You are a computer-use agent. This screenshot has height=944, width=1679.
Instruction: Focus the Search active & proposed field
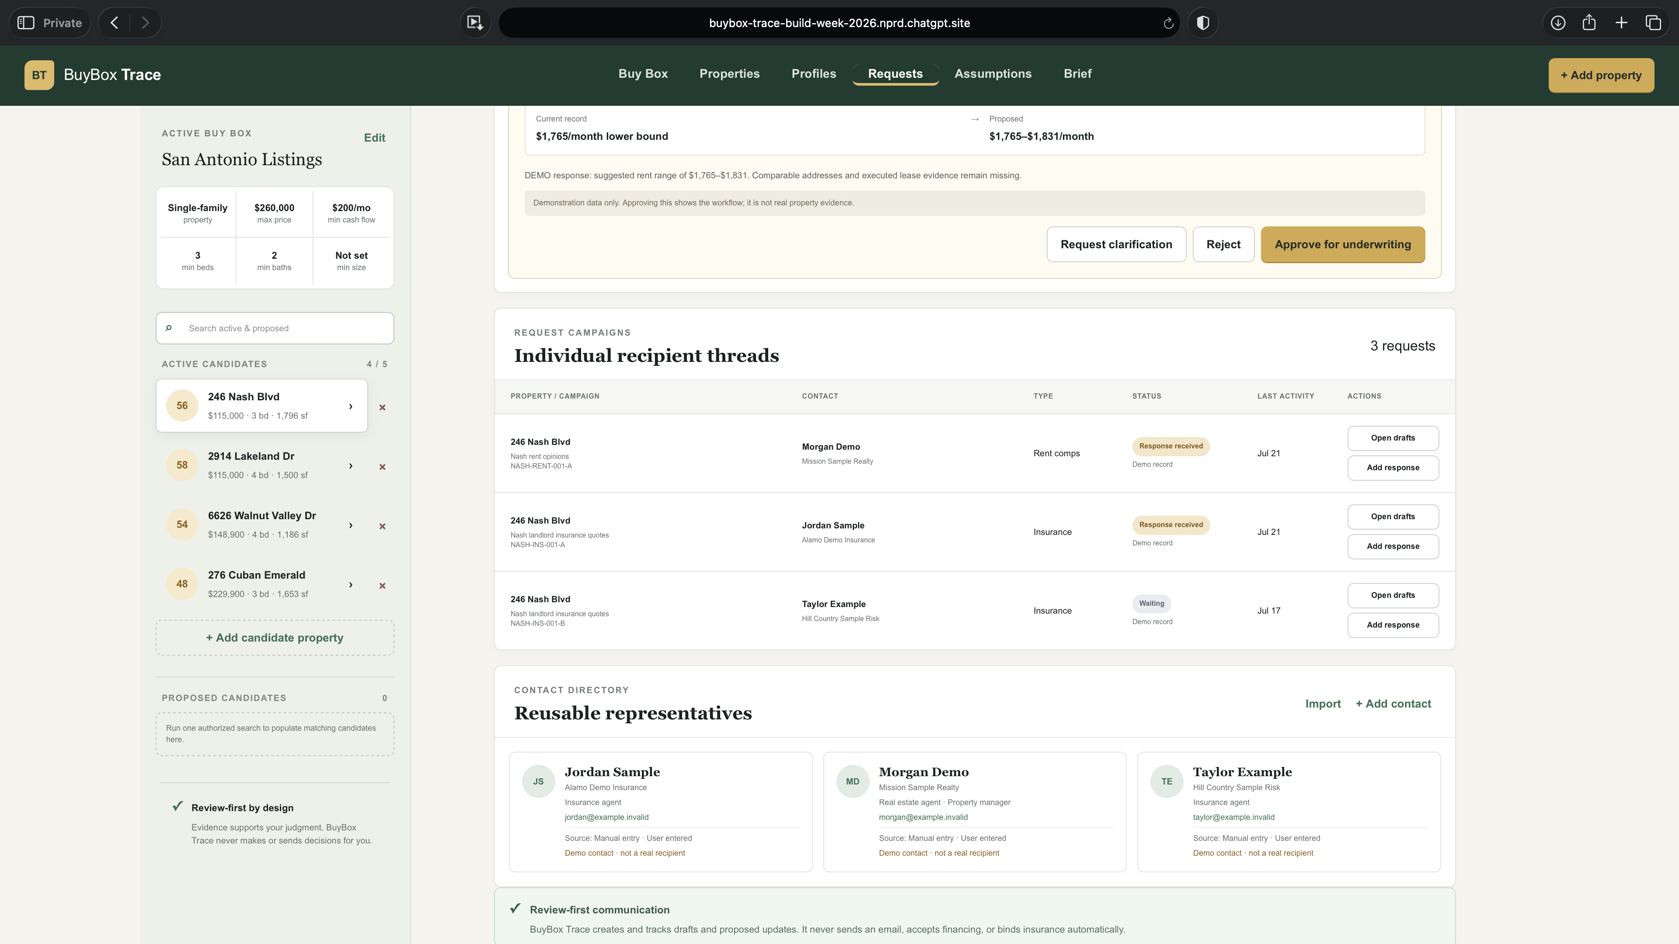pos(275,328)
